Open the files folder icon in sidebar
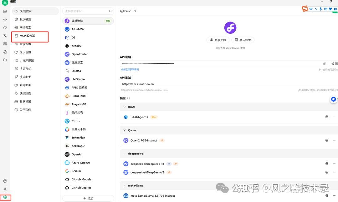This screenshot has height=202, width=338. click(x=5, y=60)
